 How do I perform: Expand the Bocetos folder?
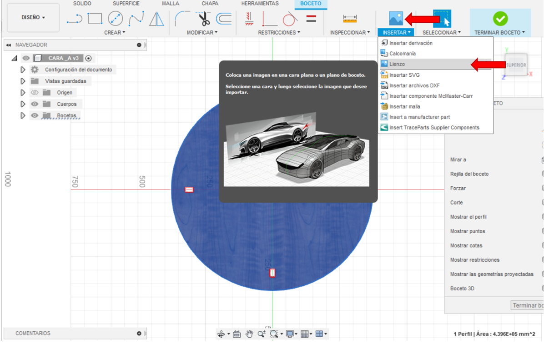(23, 115)
